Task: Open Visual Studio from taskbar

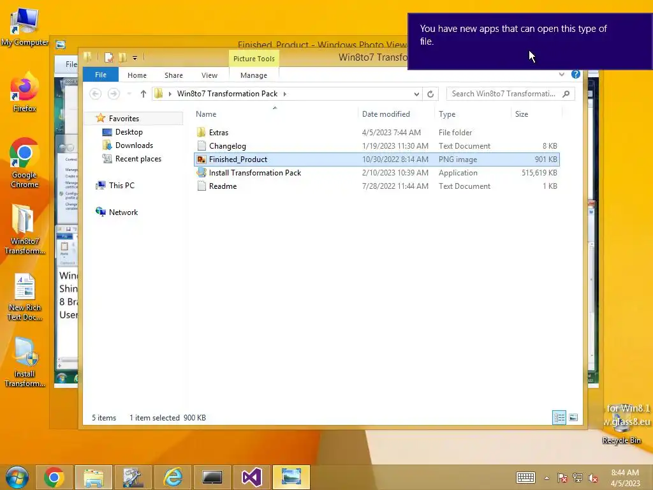Action: [251, 477]
